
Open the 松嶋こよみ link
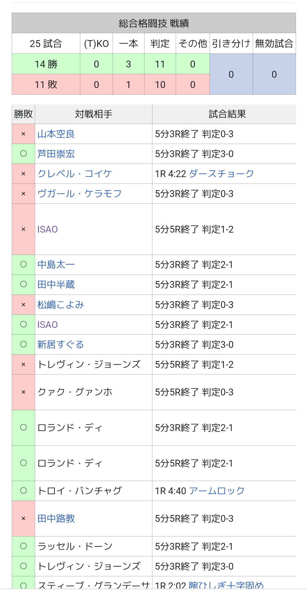pyautogui.click(x=61, y=305)
